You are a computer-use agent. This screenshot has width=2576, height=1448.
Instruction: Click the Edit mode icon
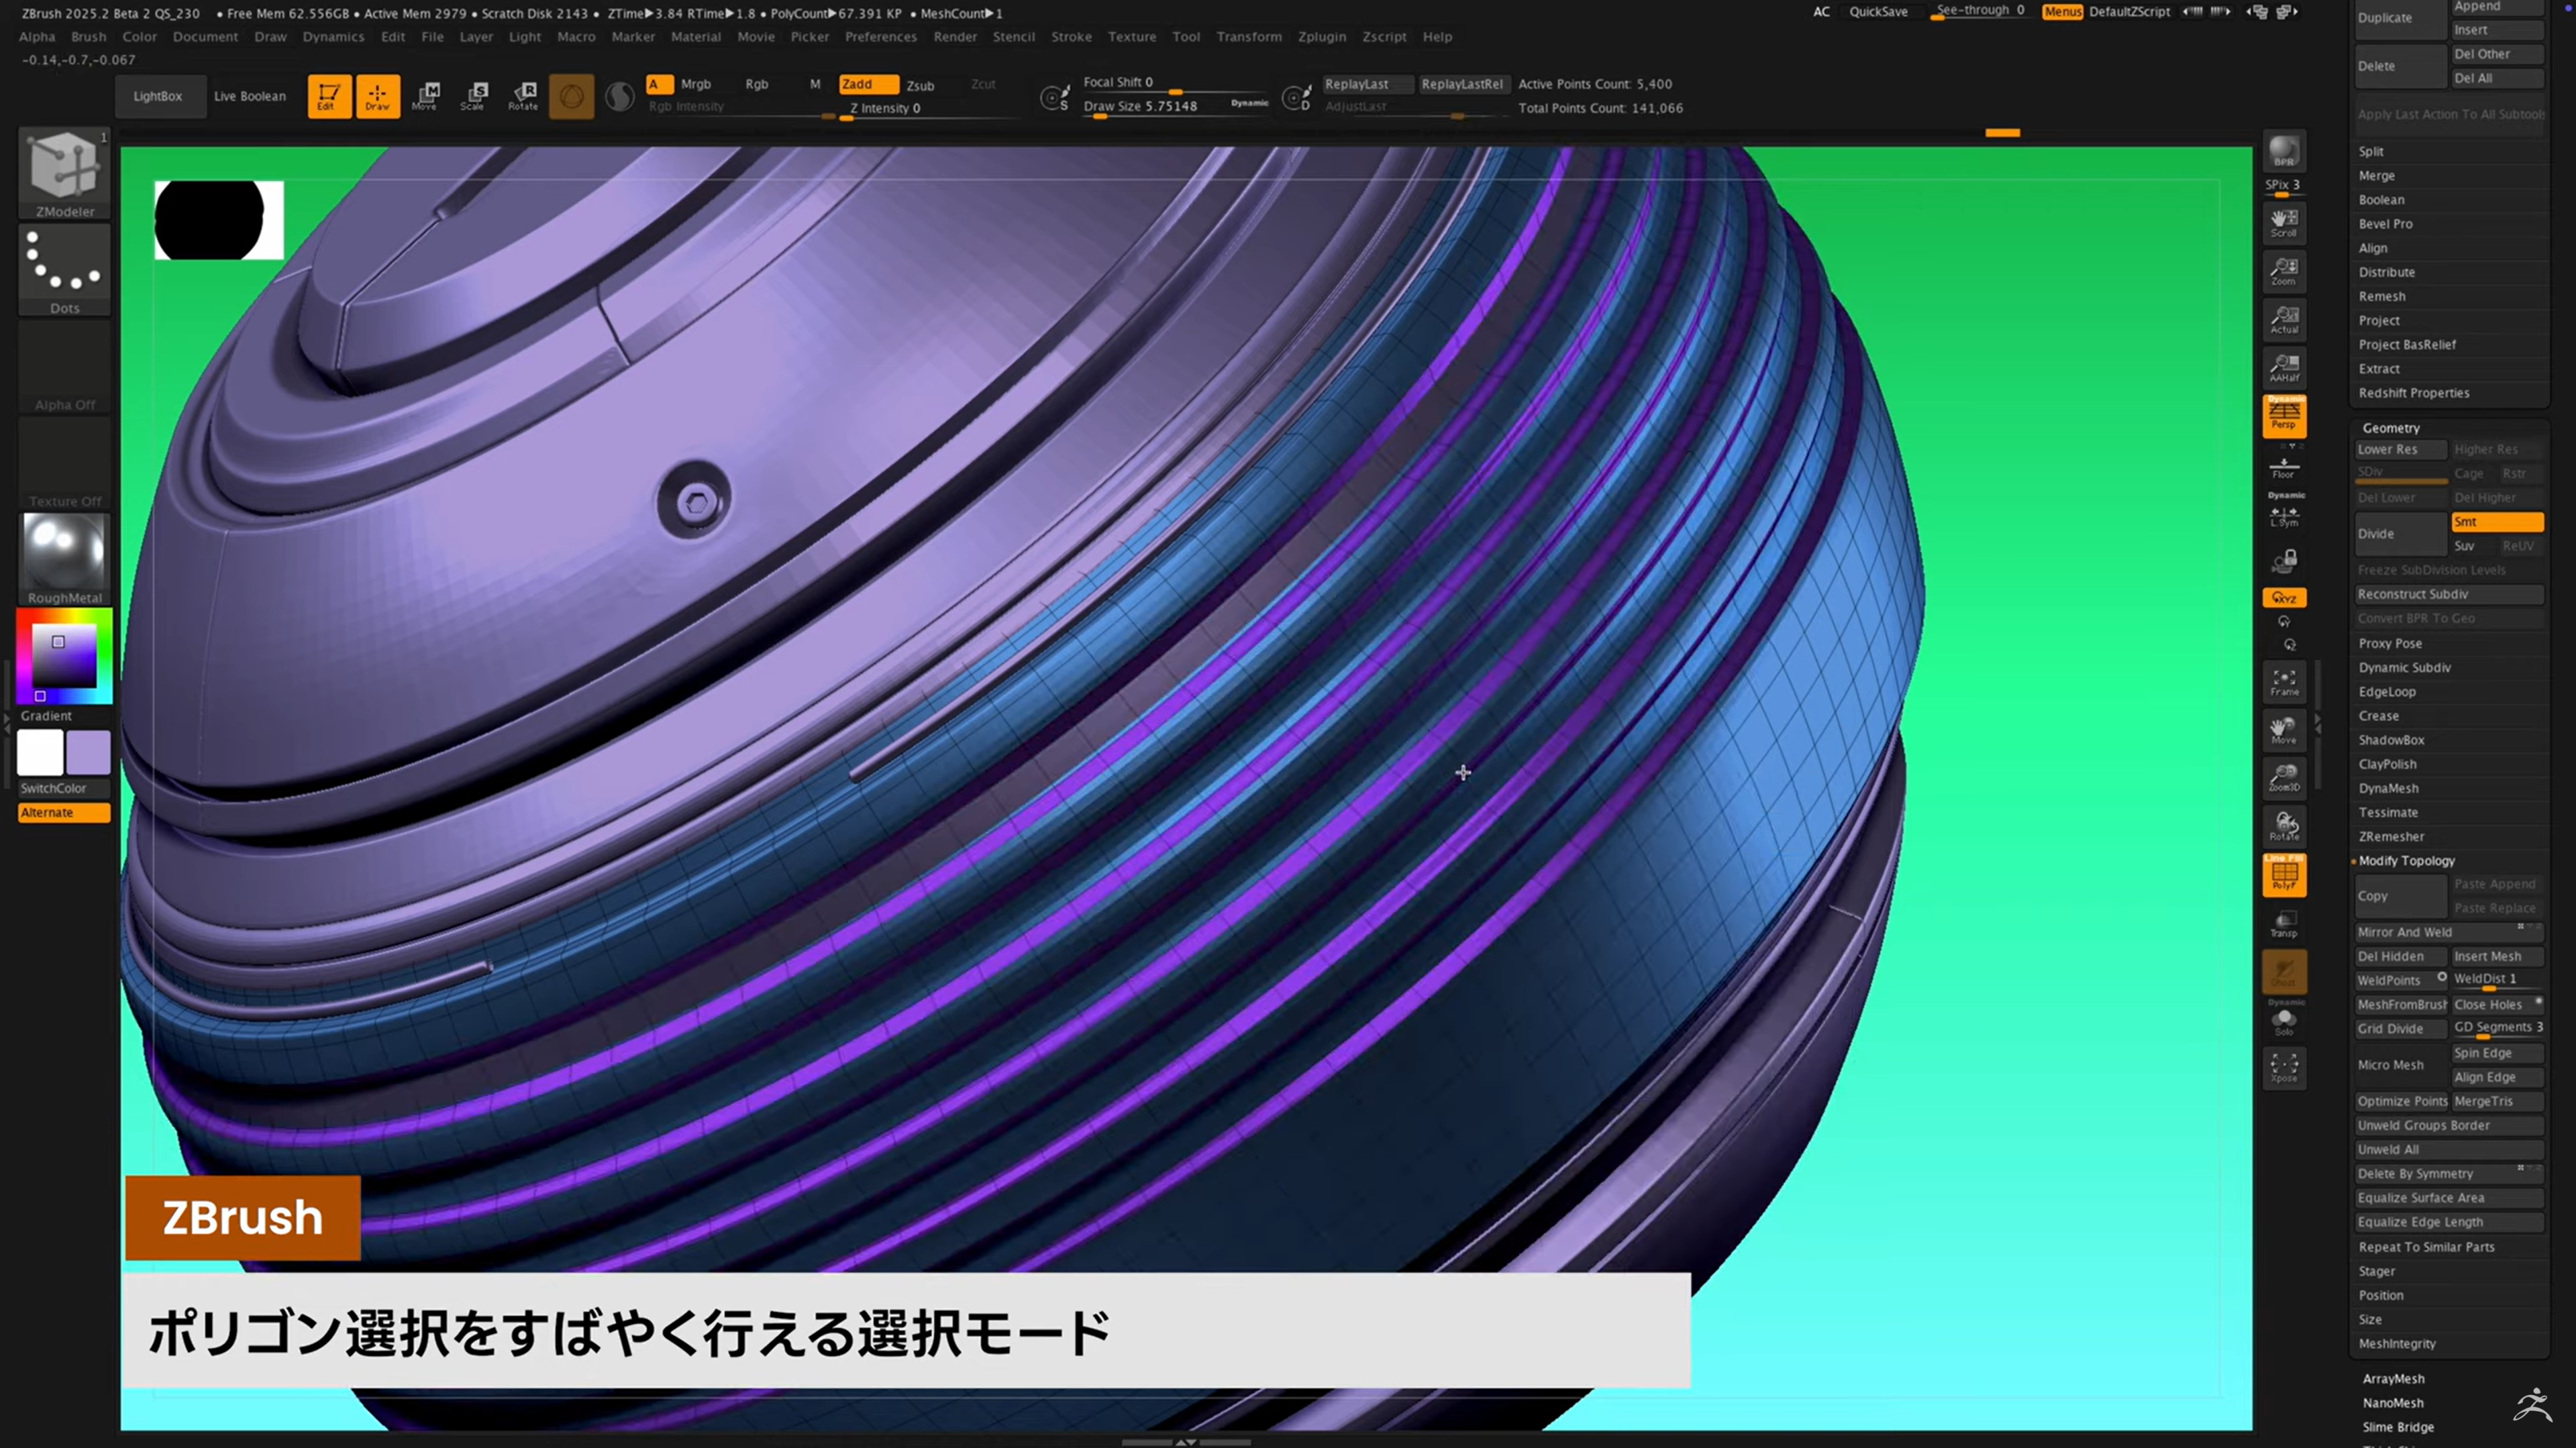329,96
